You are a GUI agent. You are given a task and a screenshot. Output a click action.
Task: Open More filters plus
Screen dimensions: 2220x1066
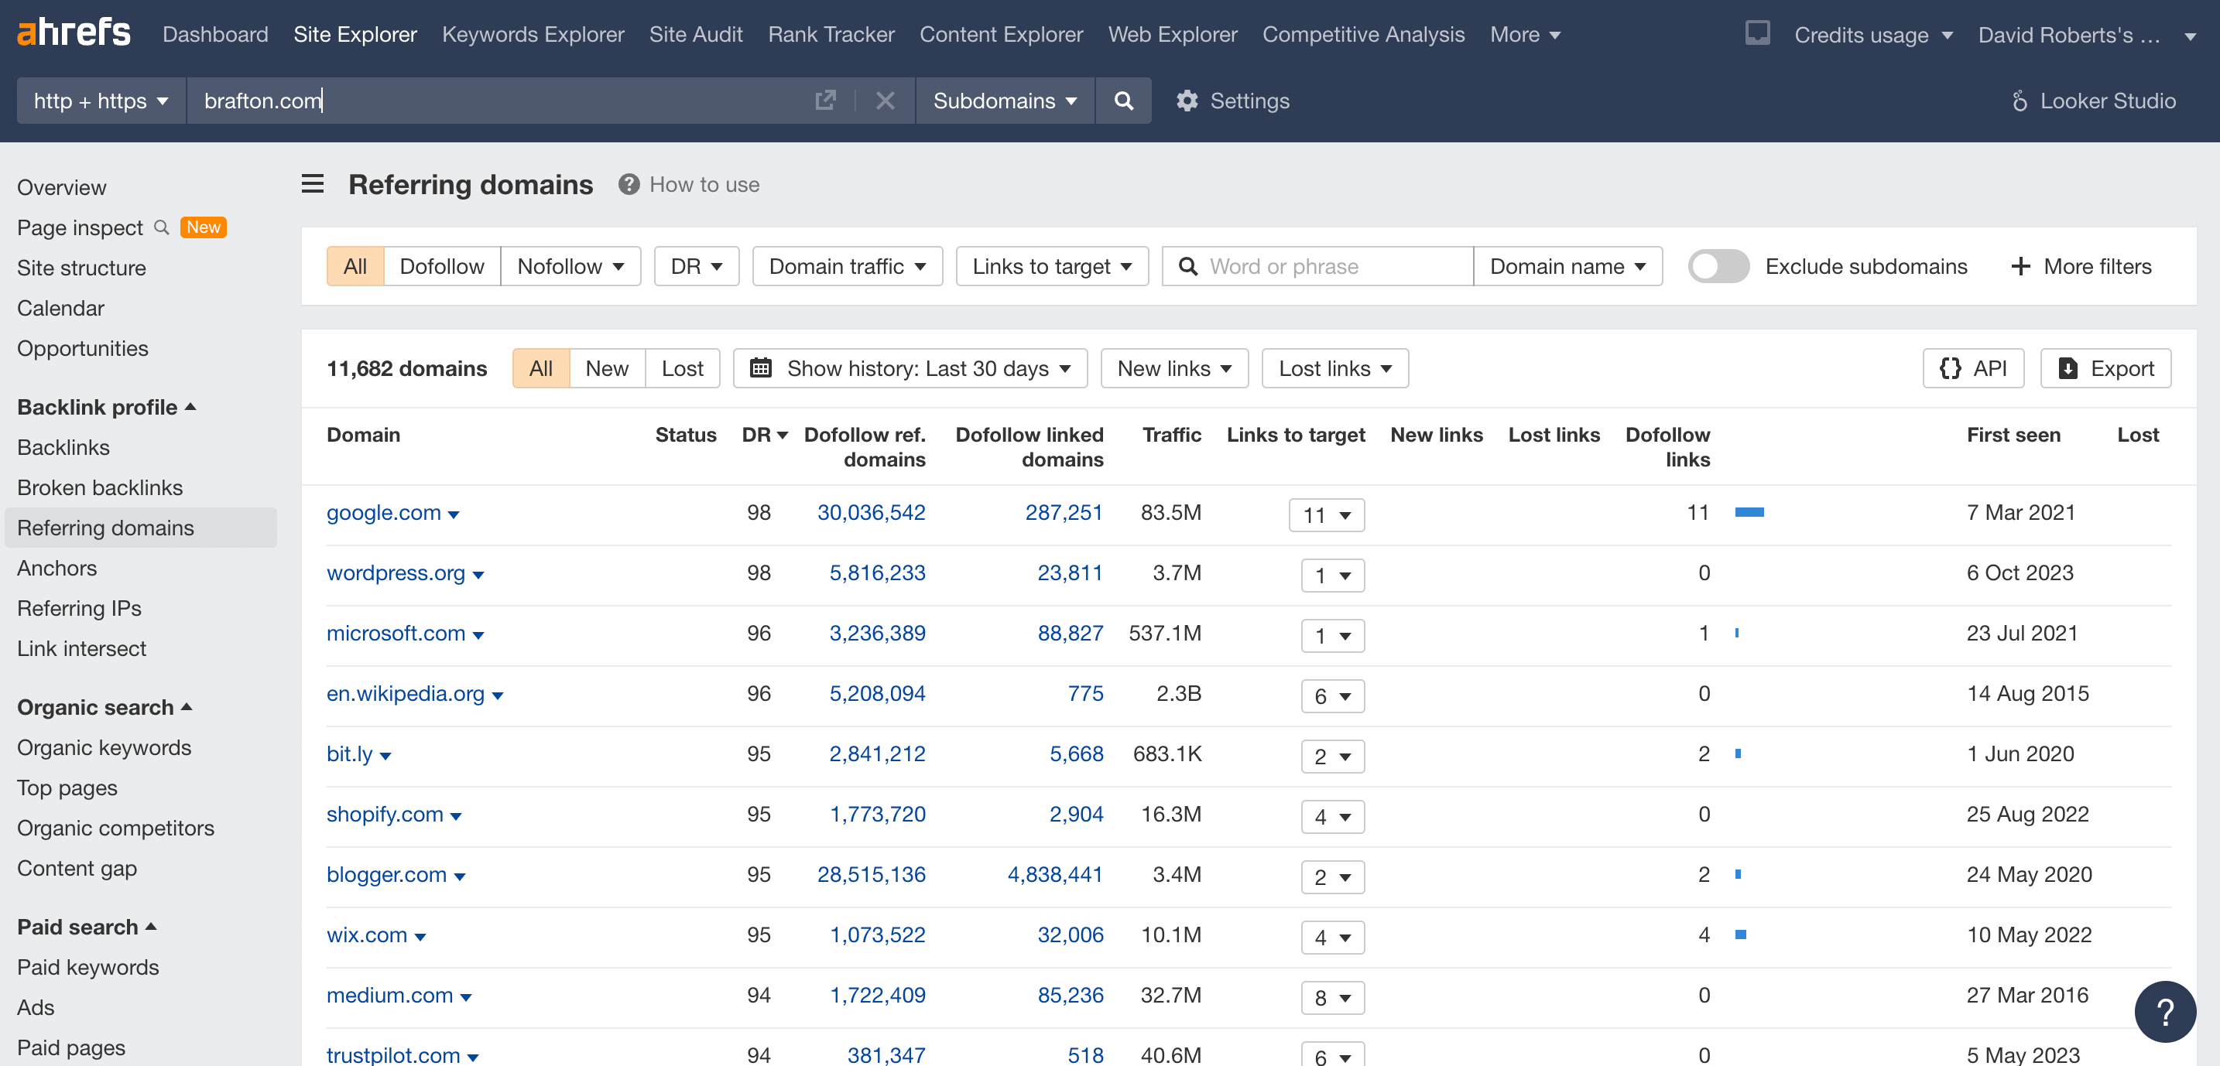(2081, 266)
